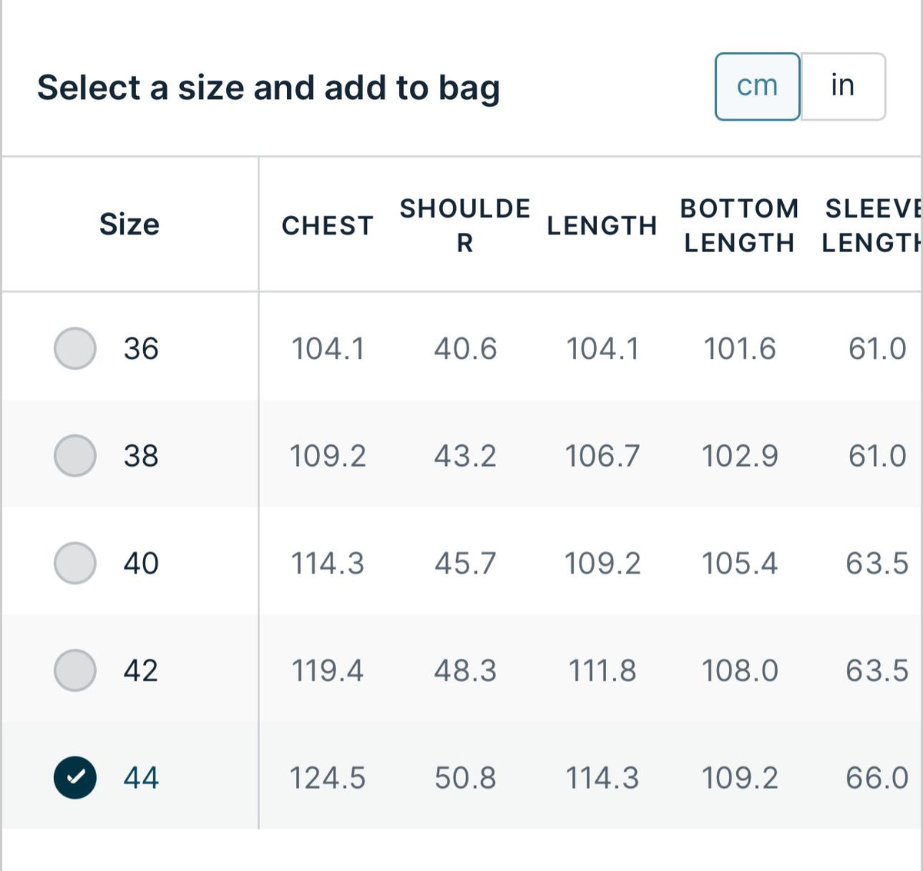Click the size label 36
Viewport: 923px width, 871px height.
(141, 348)
